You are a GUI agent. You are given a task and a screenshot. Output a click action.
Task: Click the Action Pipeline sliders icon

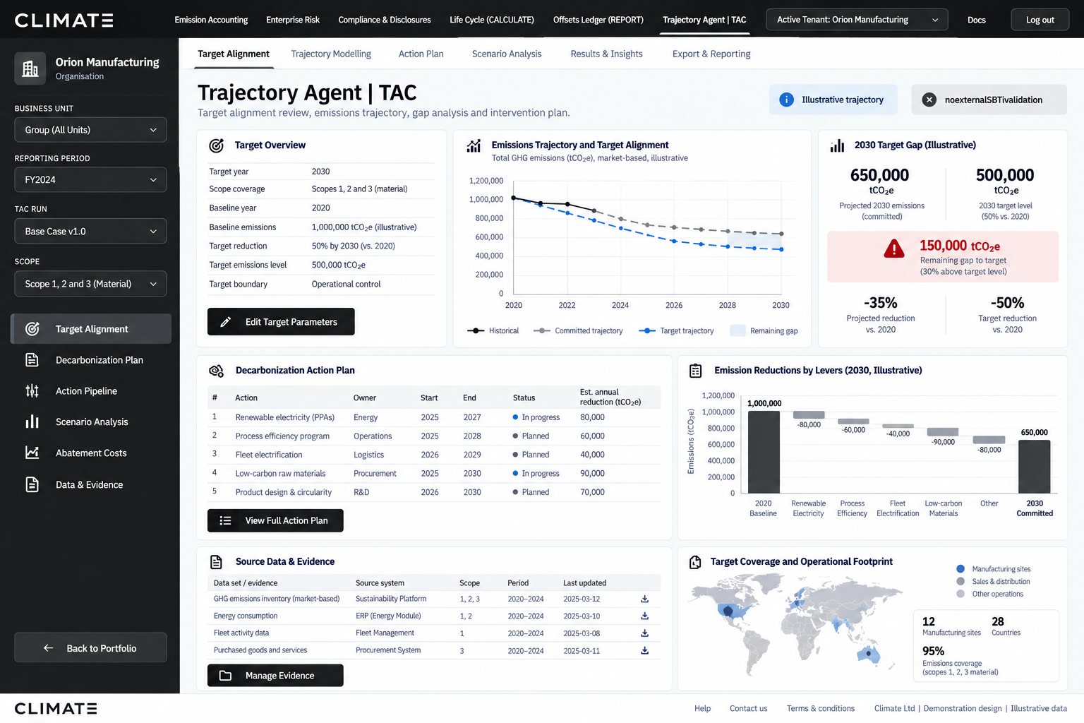tap(32, 390)
